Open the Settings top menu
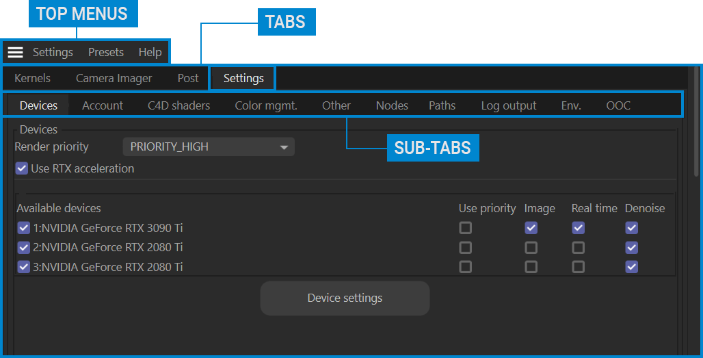The height and width of the screenshot is (358, 703). coord(53,53)
